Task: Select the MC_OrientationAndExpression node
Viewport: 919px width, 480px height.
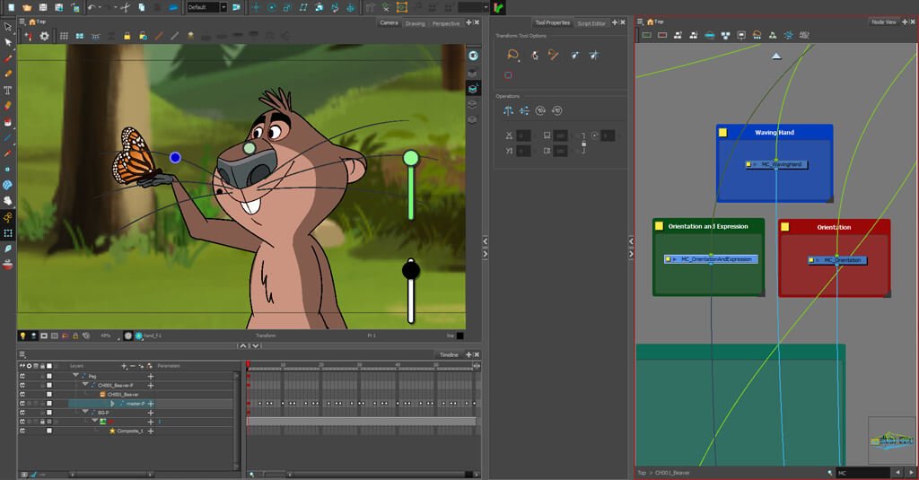Action: coord(711,259)
